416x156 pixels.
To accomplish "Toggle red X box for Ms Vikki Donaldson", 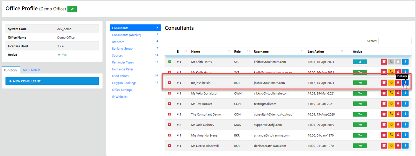I will [x=170, y=93].
